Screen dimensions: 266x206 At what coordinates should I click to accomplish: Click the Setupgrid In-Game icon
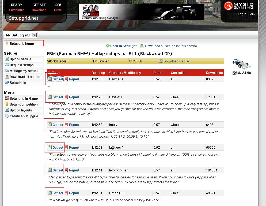7,98
